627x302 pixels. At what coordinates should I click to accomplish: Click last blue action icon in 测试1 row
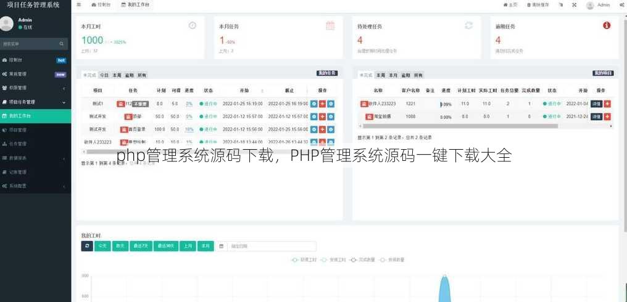[x=331, y=104]
